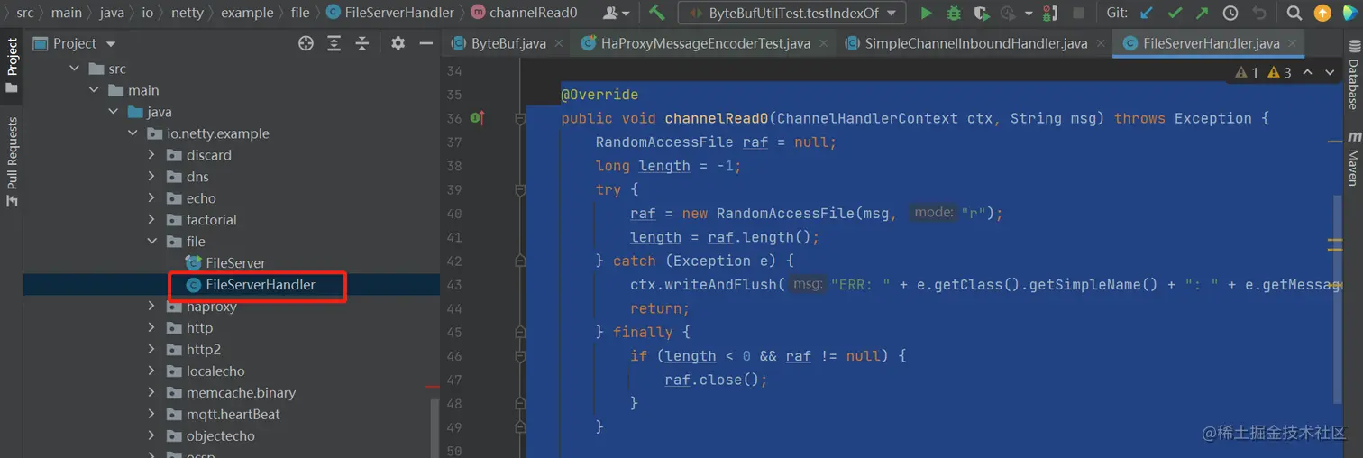This screenshot has height=458, width=1363.
Task: Go to previous highlighted problem arrow
Action: (x=1306, y=72)
